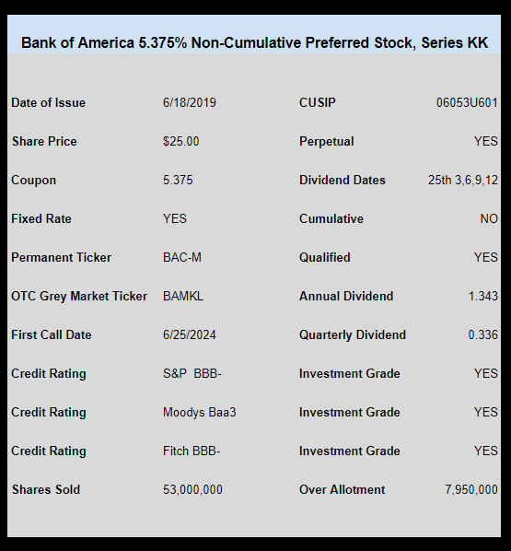This screenshot has height=551, width=511.
Task: Click the Qualified YES value
Action: pyautogui.click(x=486, y=257)
